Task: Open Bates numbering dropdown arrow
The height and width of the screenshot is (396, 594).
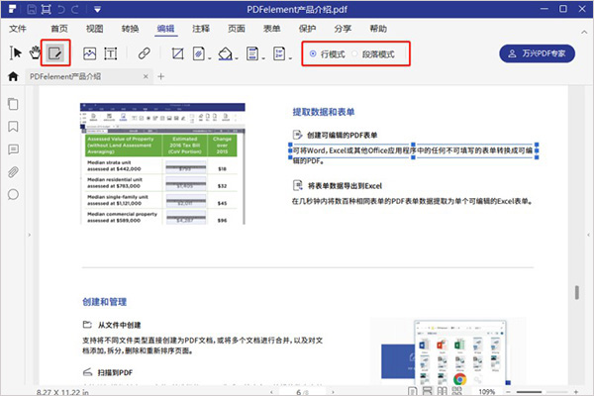Action: [x=290, y=58]
